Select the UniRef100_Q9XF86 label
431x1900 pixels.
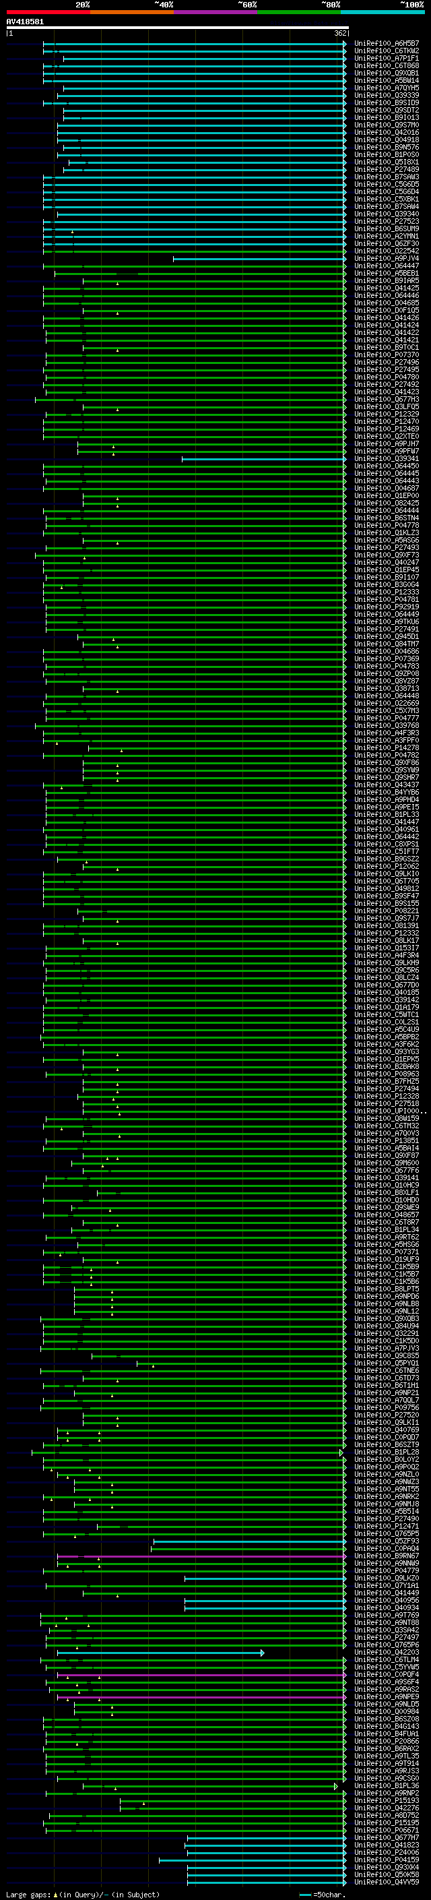click(386, 762)
